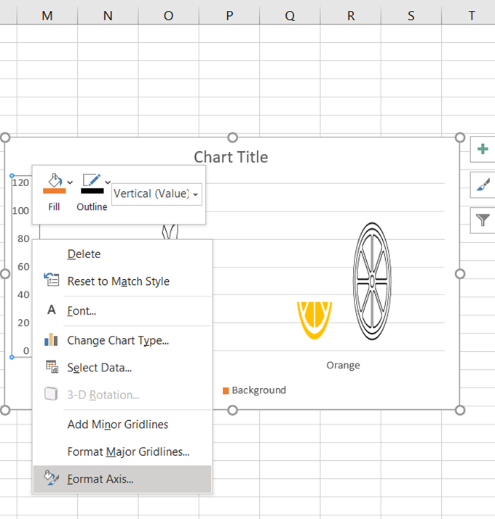Click the chart's bottom-center resize handle
495x519 pixels.
[x=233, y=411]
